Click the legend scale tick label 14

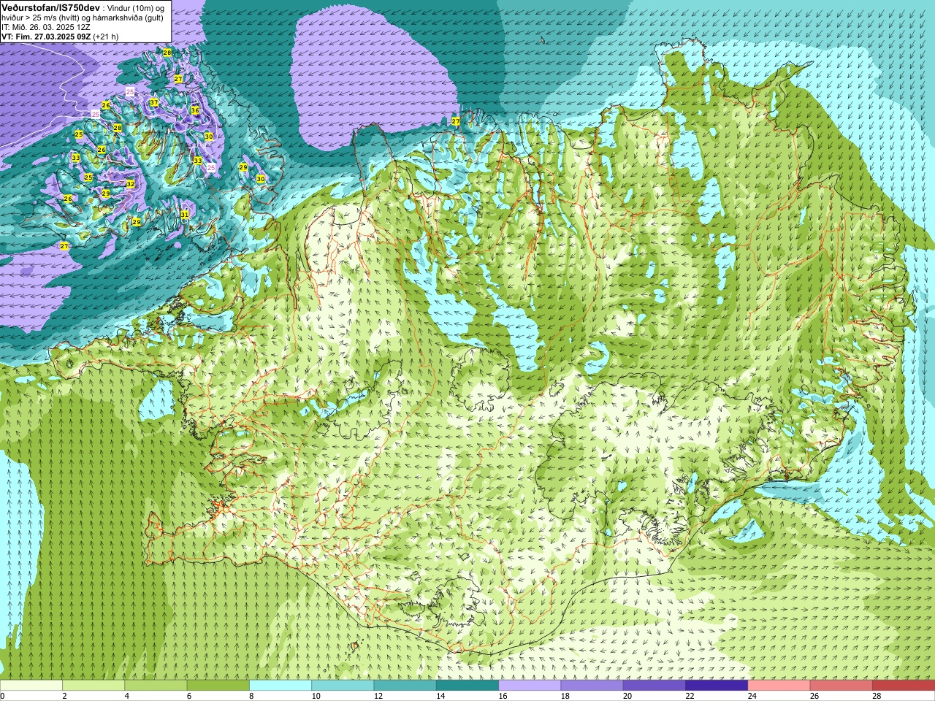(x=440, y=696)
